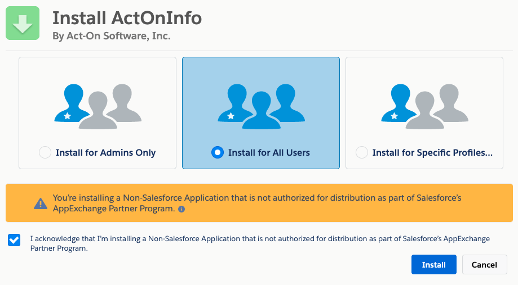Click the Install for Specific Profiles label

[432, 152]
